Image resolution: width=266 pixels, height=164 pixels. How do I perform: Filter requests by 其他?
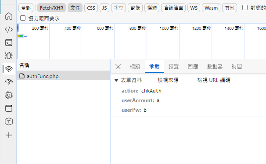[x=230, y=8]
